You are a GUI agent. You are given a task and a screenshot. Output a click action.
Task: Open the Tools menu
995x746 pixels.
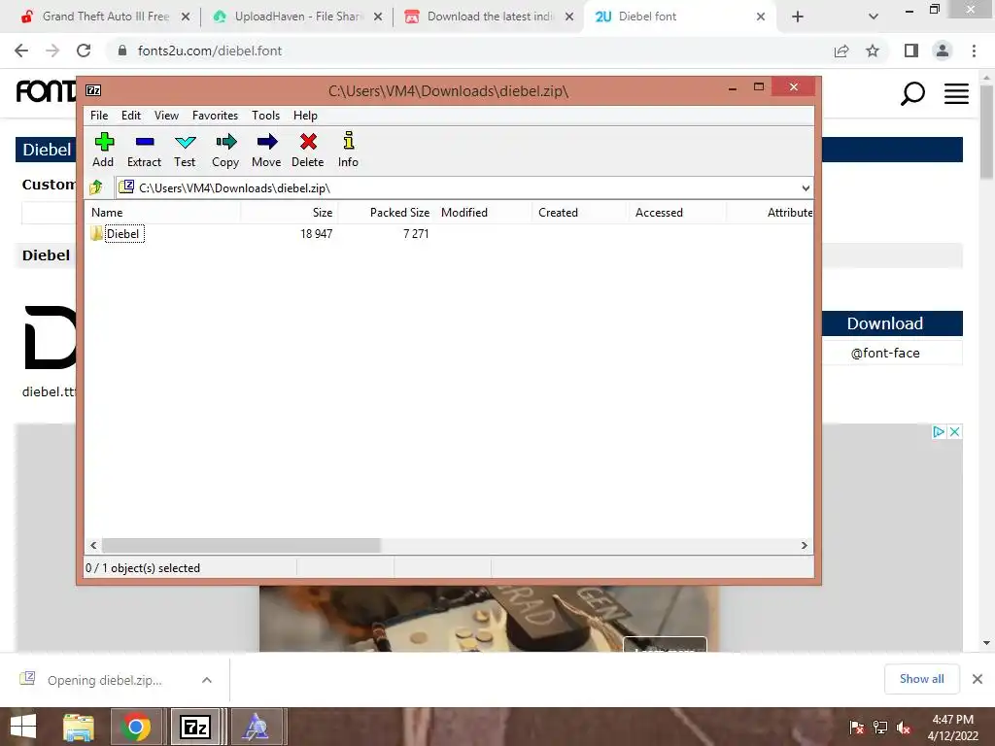coord(265,116)
